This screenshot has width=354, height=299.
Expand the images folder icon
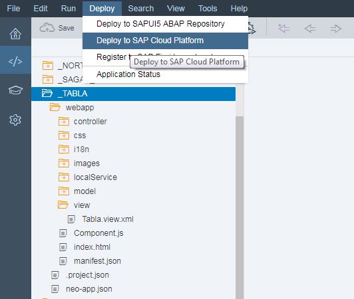64,163
